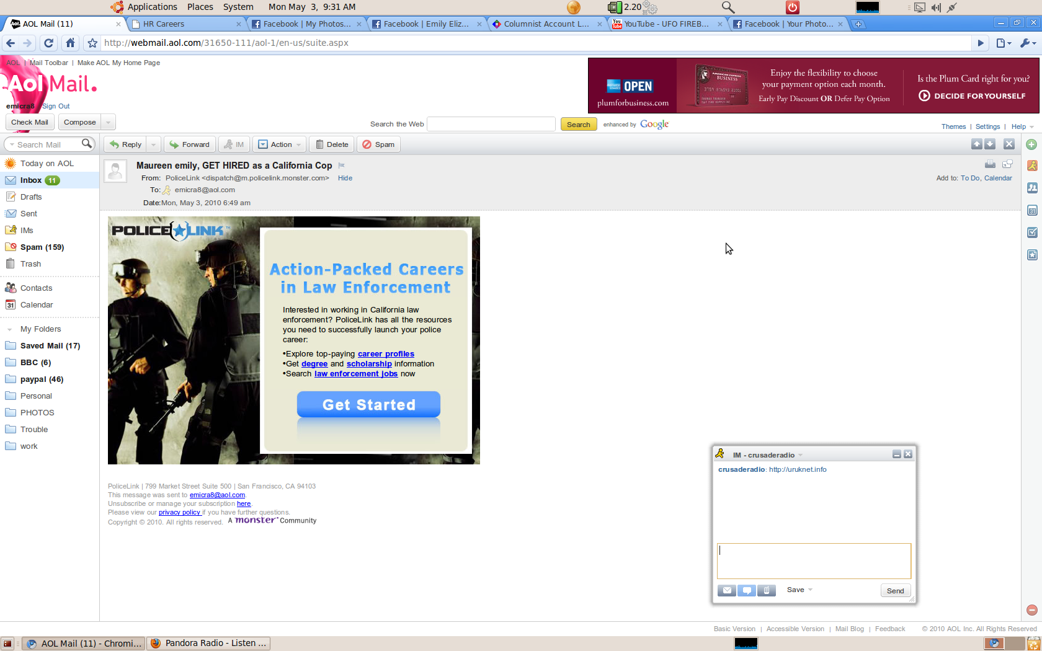Switch to HR Careers browser tab
Image resolution: width=1042 pixels, height=651 pixels.
186,24
